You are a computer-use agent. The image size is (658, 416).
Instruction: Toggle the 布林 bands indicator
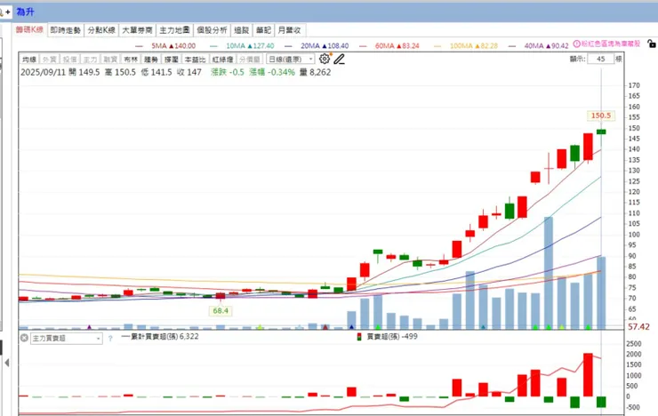pyautogui.click(x=131, y=60)
